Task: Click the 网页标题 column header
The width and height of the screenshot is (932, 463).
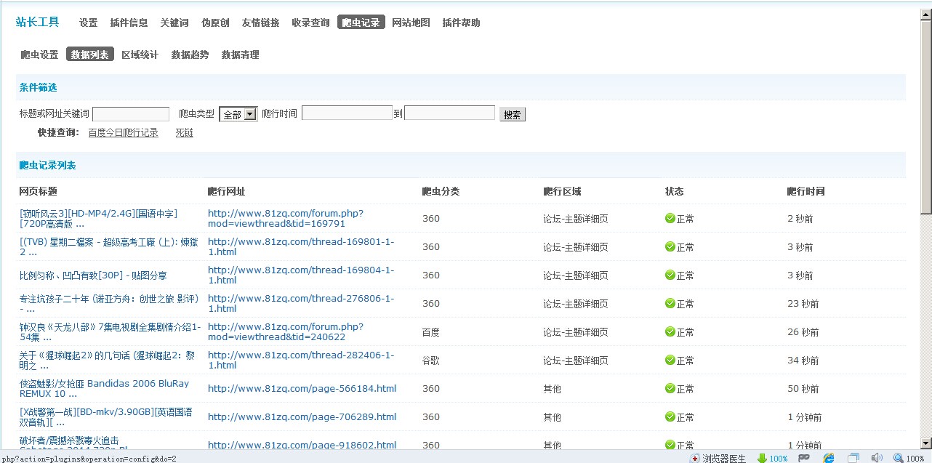Action: tap(38, 191)
